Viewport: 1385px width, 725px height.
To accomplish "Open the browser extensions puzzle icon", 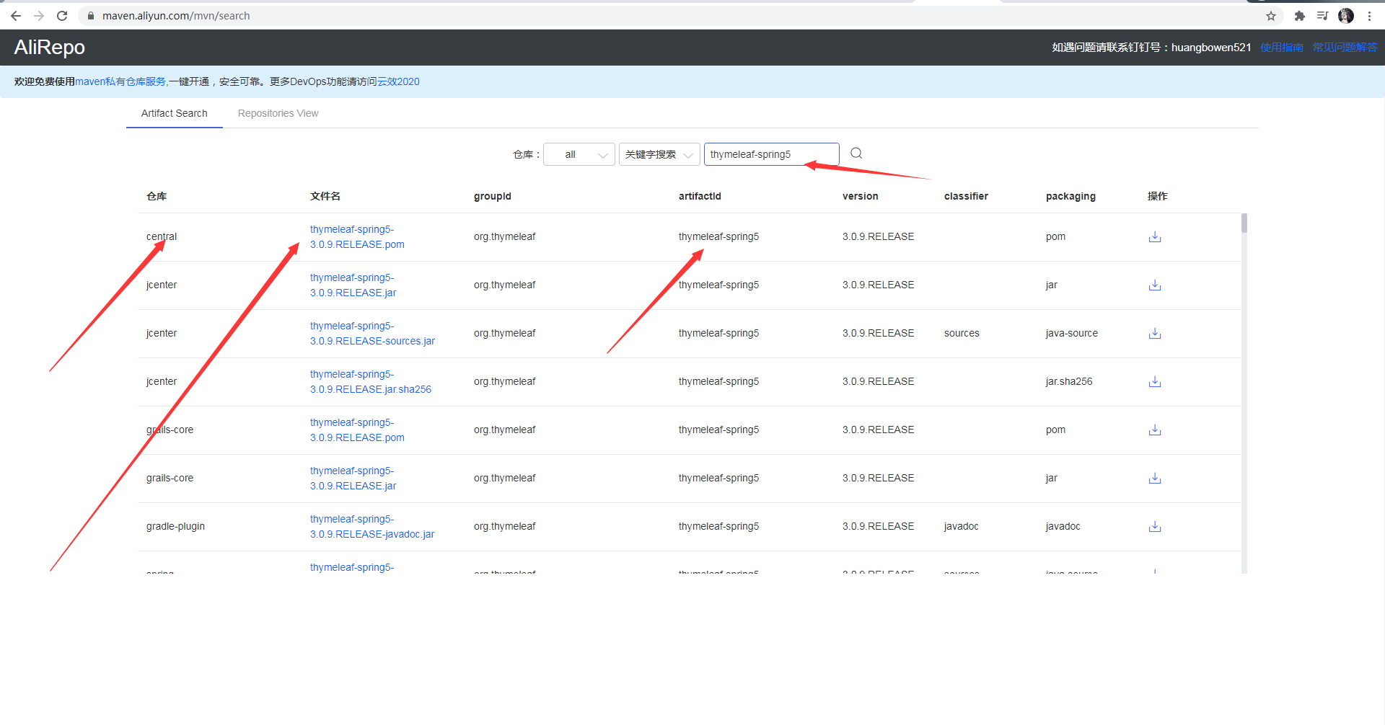I will tap(1300, 16).
